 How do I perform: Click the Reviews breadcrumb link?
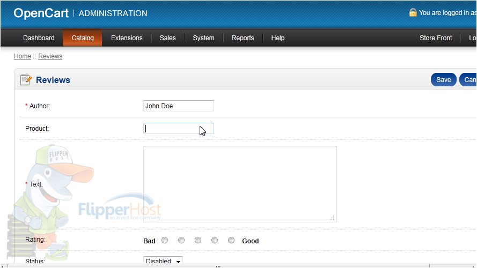pyautogui.click(x=50, y=56)
